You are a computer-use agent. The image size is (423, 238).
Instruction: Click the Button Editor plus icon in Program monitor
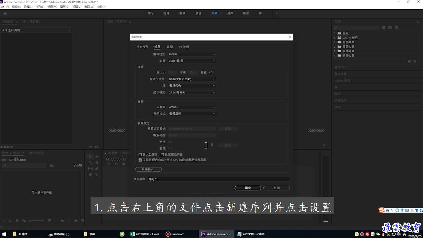(324, 145)
